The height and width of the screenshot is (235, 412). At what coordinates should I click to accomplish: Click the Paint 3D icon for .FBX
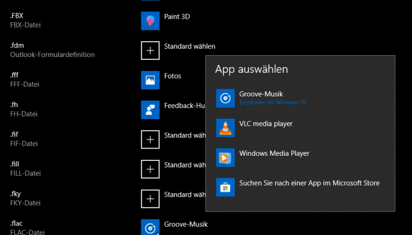(x=150, y=21)
